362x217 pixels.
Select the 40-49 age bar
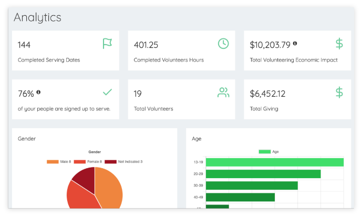(x=240, y=198)
